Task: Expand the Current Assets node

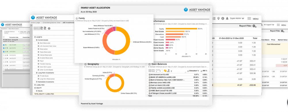Action: pyautogui.click(x=37, y=40)
